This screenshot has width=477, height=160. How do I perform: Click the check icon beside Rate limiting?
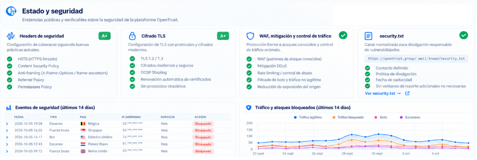point(249,73)
